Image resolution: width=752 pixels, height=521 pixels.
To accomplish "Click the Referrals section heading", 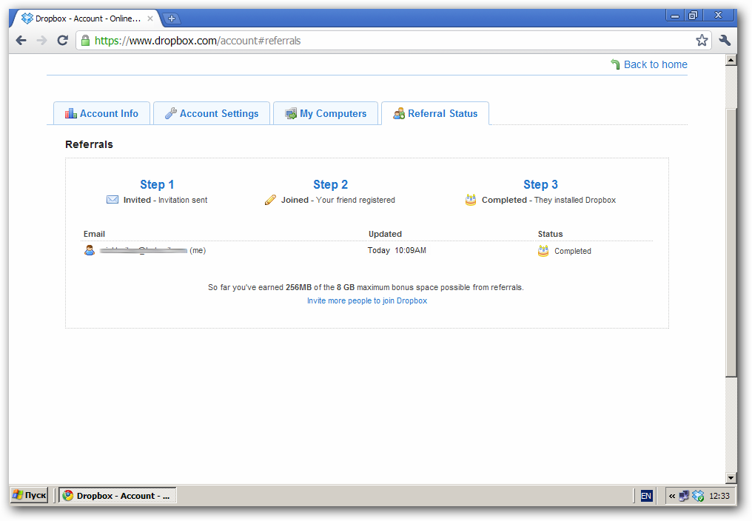I will (x=90, y=144).
